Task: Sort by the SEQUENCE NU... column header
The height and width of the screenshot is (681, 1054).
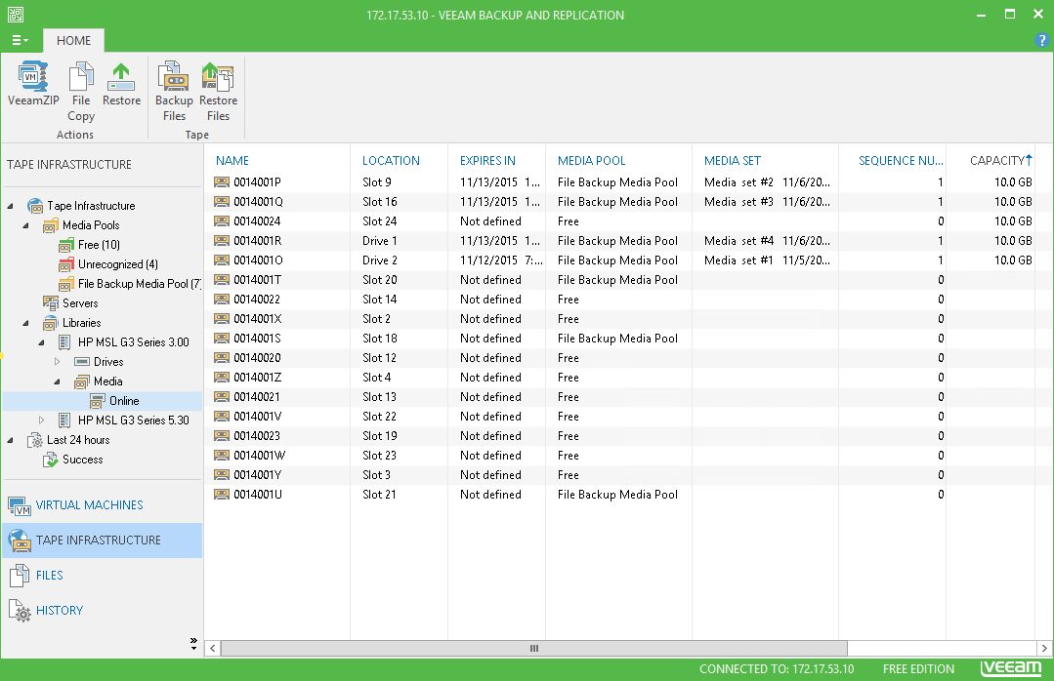Action: pyautogui.click(x=901, y=161)
